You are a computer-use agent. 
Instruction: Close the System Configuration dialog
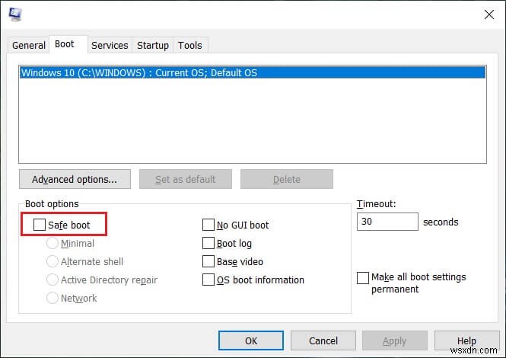pyautogui.click(x=488, y=14)
